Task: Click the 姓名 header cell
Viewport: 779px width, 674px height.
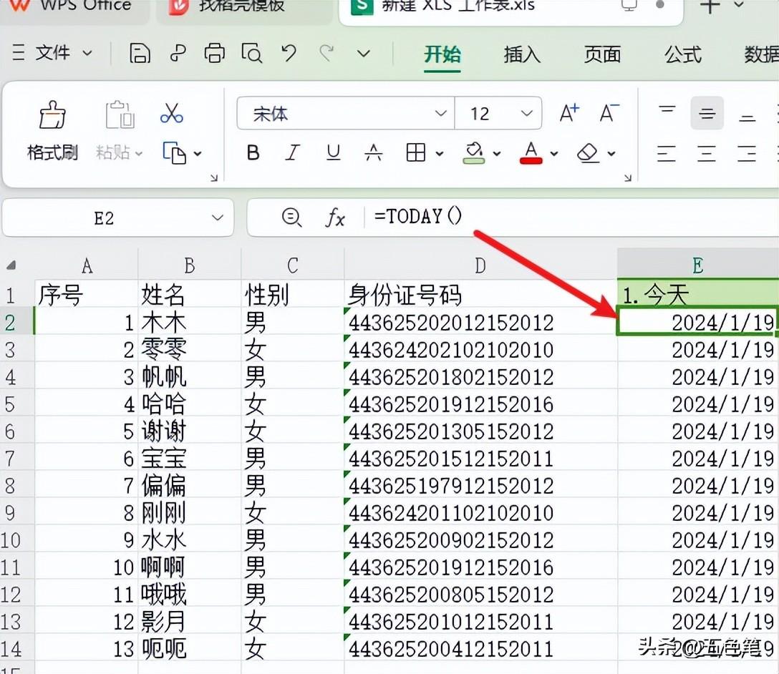Action: 189,295
